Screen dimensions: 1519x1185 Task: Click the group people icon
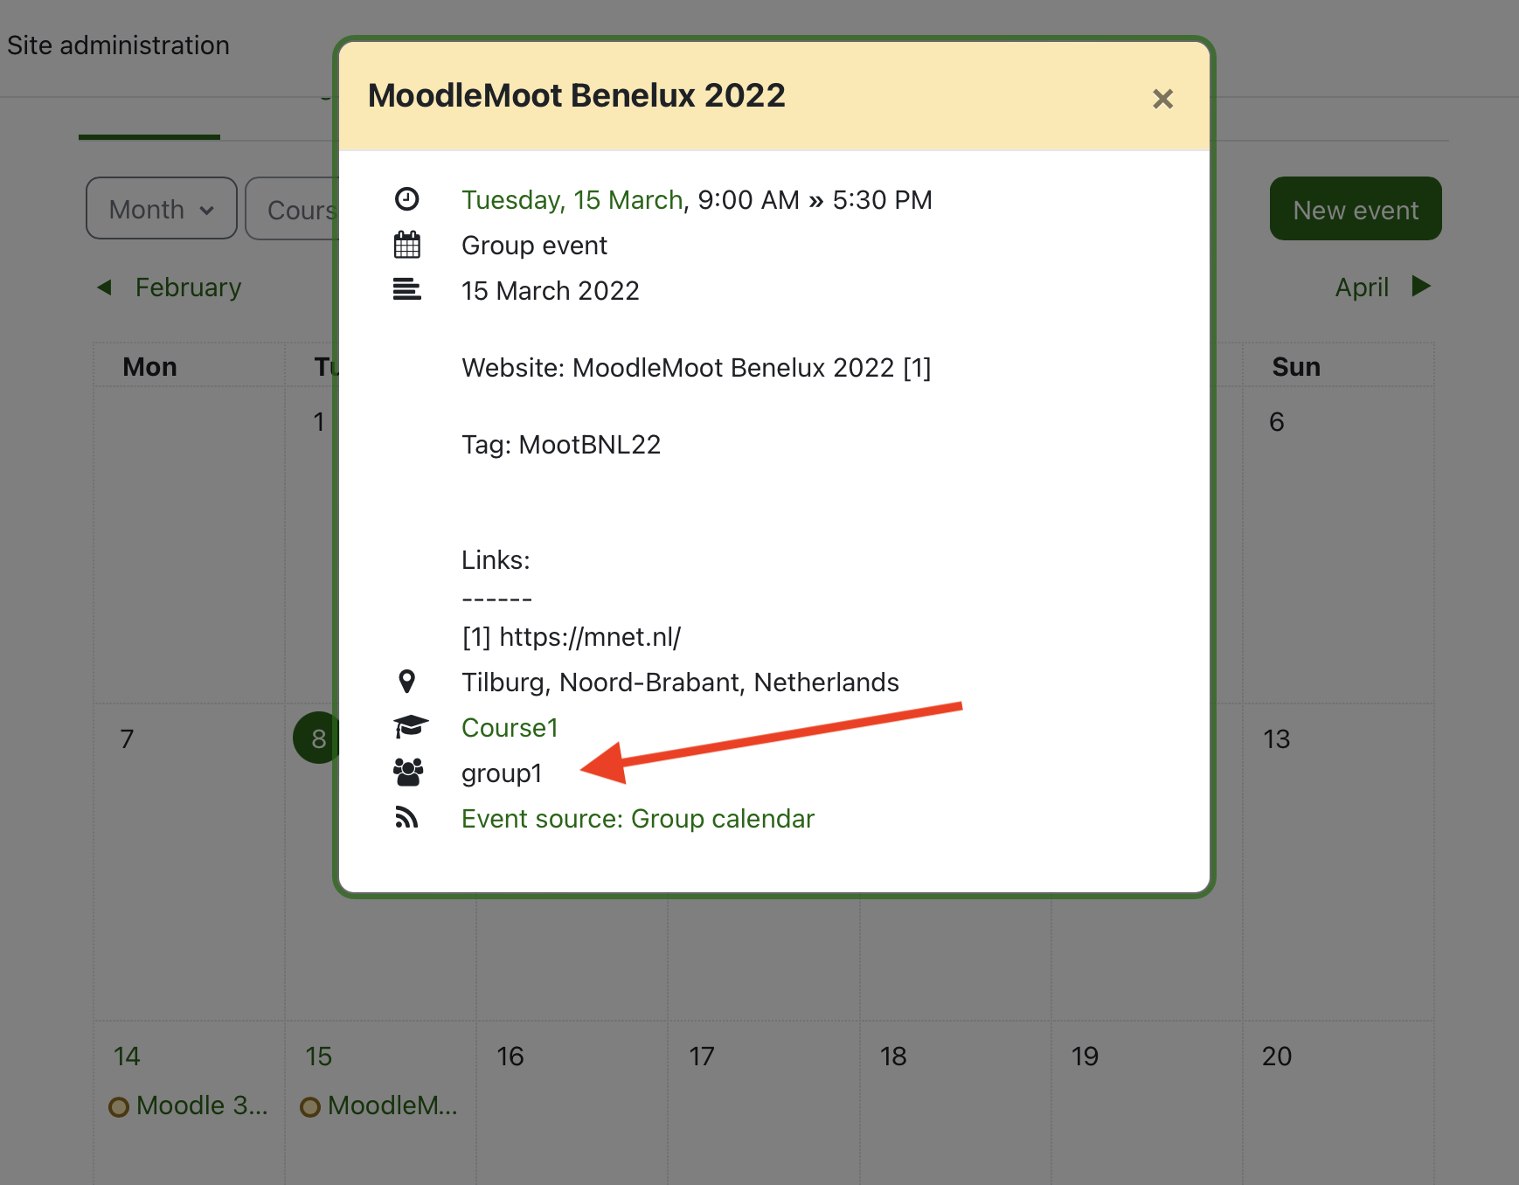(x=408, y=773)
